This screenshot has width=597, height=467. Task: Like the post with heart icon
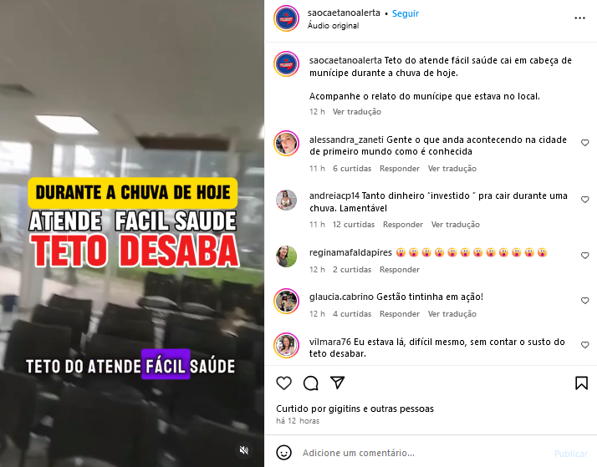(x=283, y=383)
